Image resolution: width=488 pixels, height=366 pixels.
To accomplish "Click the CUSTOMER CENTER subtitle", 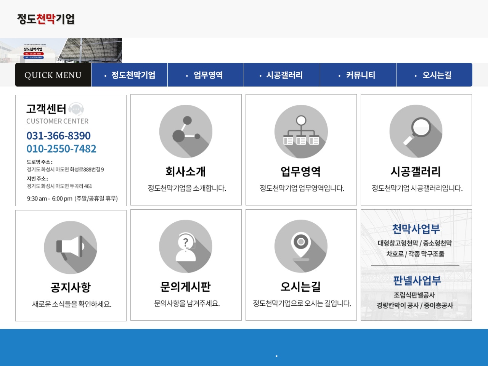I will (57, 121).
